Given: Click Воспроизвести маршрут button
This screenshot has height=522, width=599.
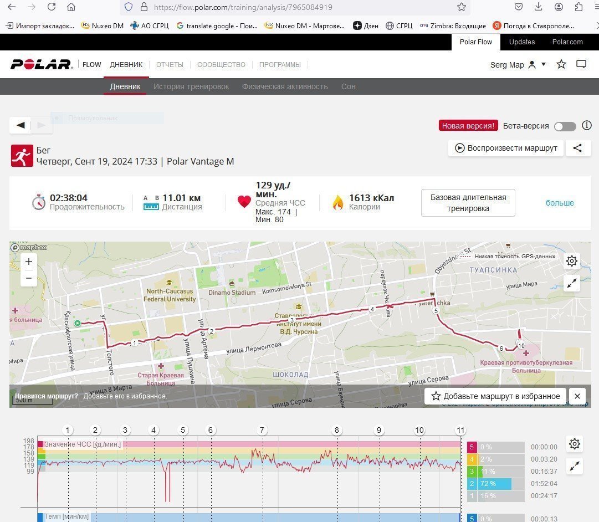Looking at the screenshot, I should [506, 148].
